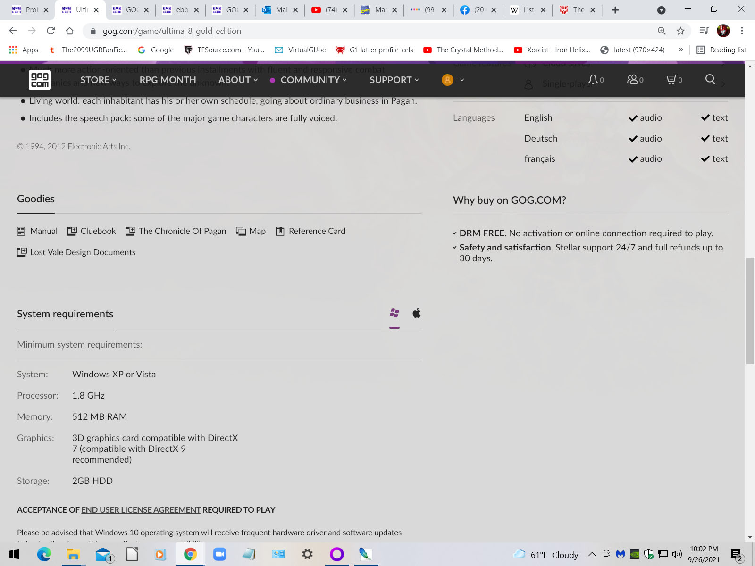Open Lost Vale Design Documents goodie
The height and width of the screenshot is (566, 755).
(x=76, y=252)
